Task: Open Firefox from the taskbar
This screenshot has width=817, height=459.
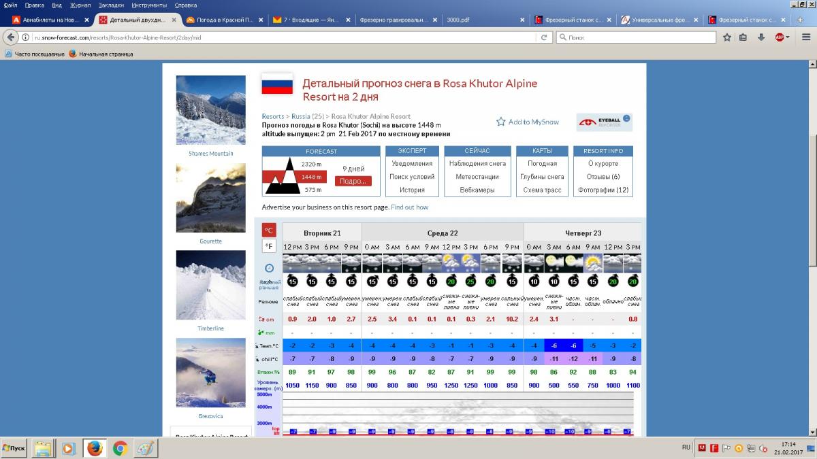Action: [x=95, y=449]
